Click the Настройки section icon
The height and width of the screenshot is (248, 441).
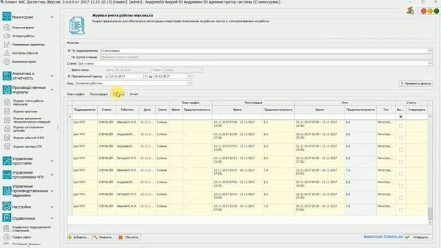pyautogui.click(x=7, y=207)
